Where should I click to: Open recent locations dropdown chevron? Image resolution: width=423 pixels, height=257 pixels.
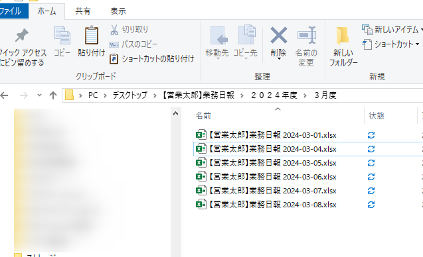(x=39, y=95)
